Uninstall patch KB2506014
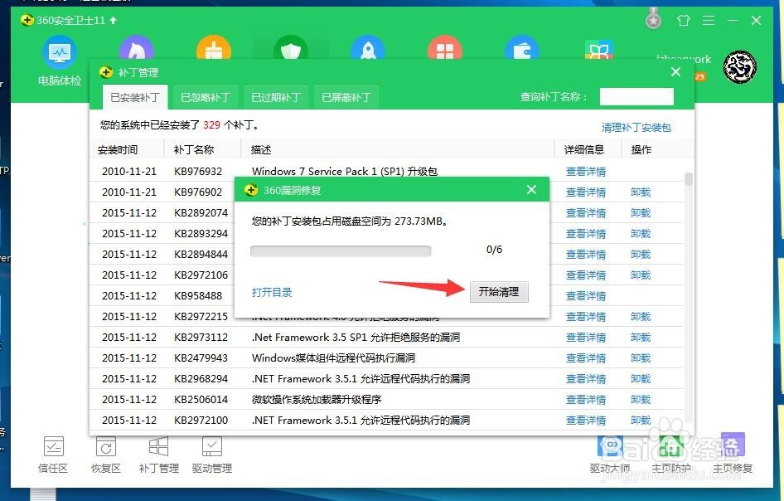Viewport: 784px width, 501px height. (641, 400)
